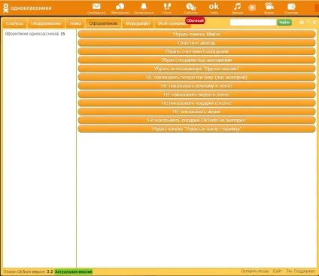Click 'НЕ показывать видео в ленте'

196,94
